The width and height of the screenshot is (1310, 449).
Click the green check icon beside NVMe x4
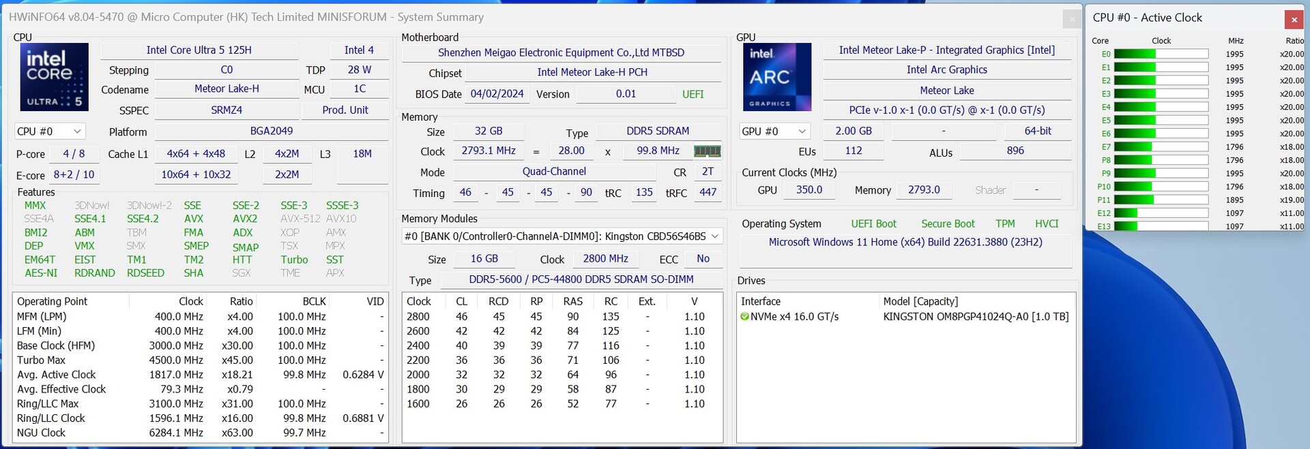pos(744,317)
